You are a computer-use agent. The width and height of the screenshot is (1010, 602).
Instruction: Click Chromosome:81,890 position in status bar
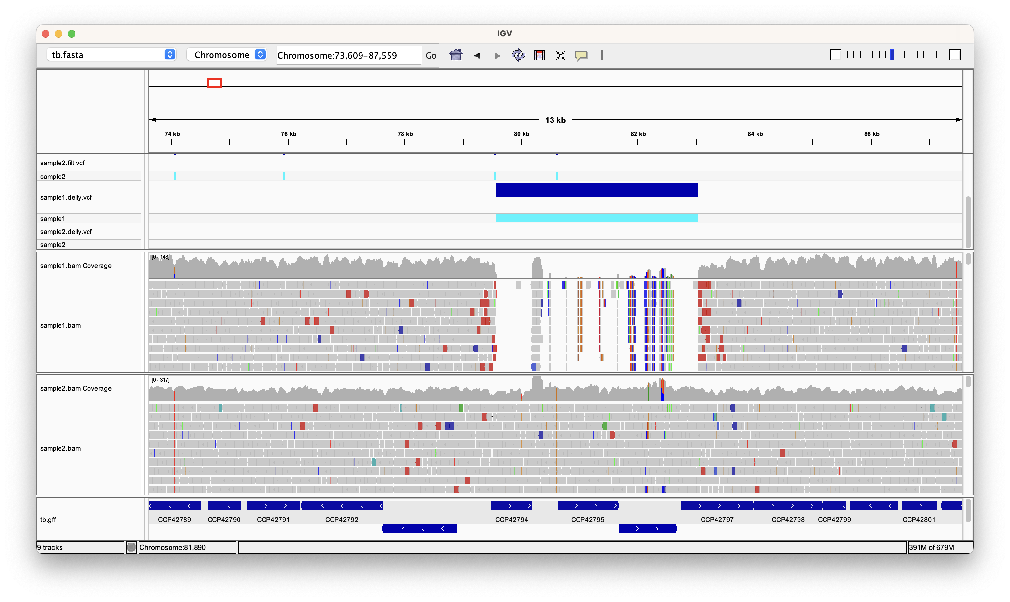point(172,547)
